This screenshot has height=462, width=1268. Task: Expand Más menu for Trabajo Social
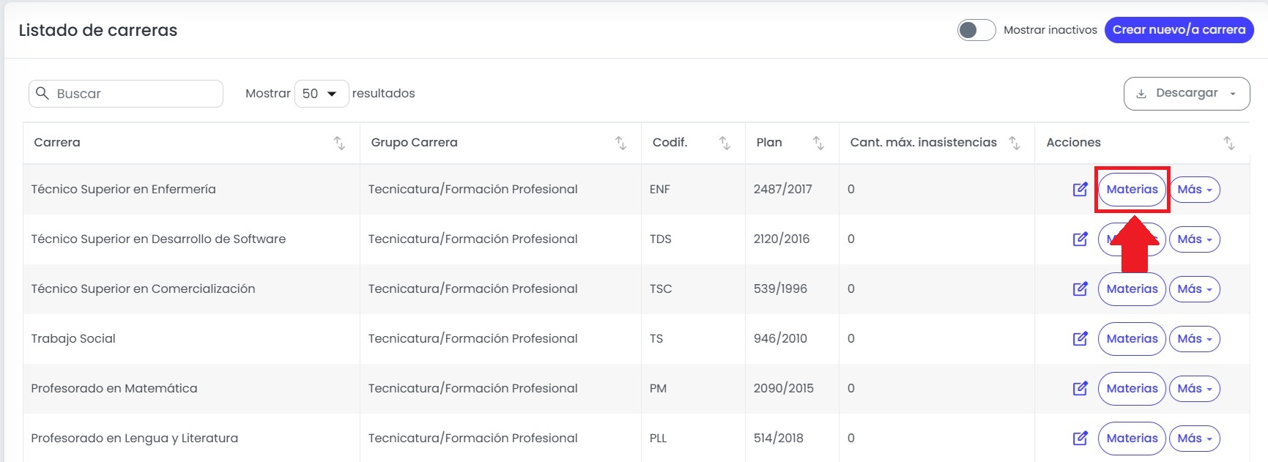tap(1194, 339)
